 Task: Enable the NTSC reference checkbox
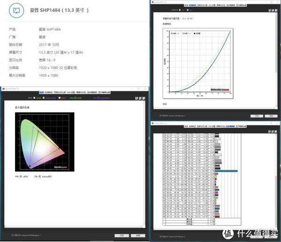(x=59, y=98)
